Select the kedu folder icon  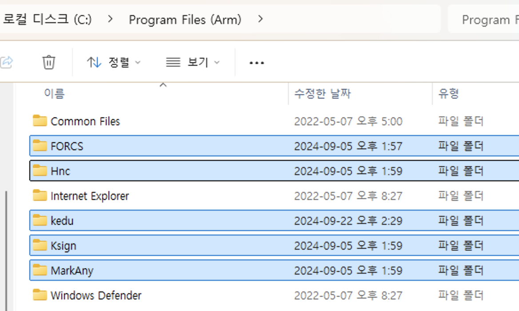coord(40,220)
